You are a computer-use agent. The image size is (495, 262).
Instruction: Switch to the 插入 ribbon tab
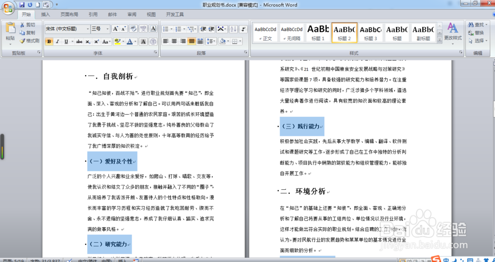point(46,14)
